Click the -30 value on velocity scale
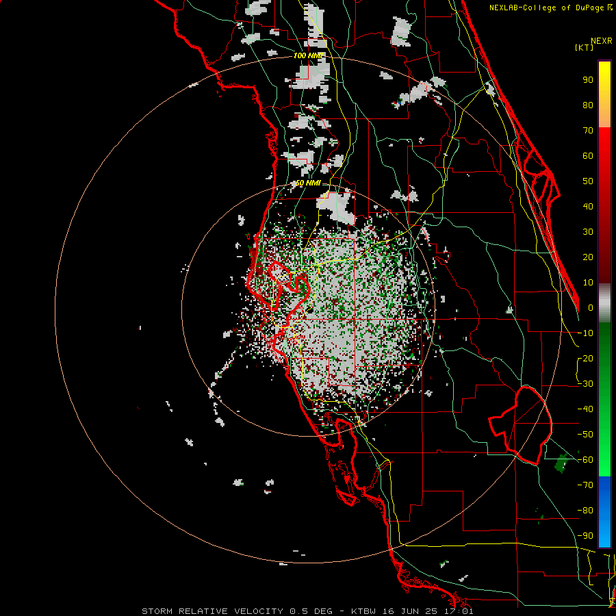 click(585, 384)
